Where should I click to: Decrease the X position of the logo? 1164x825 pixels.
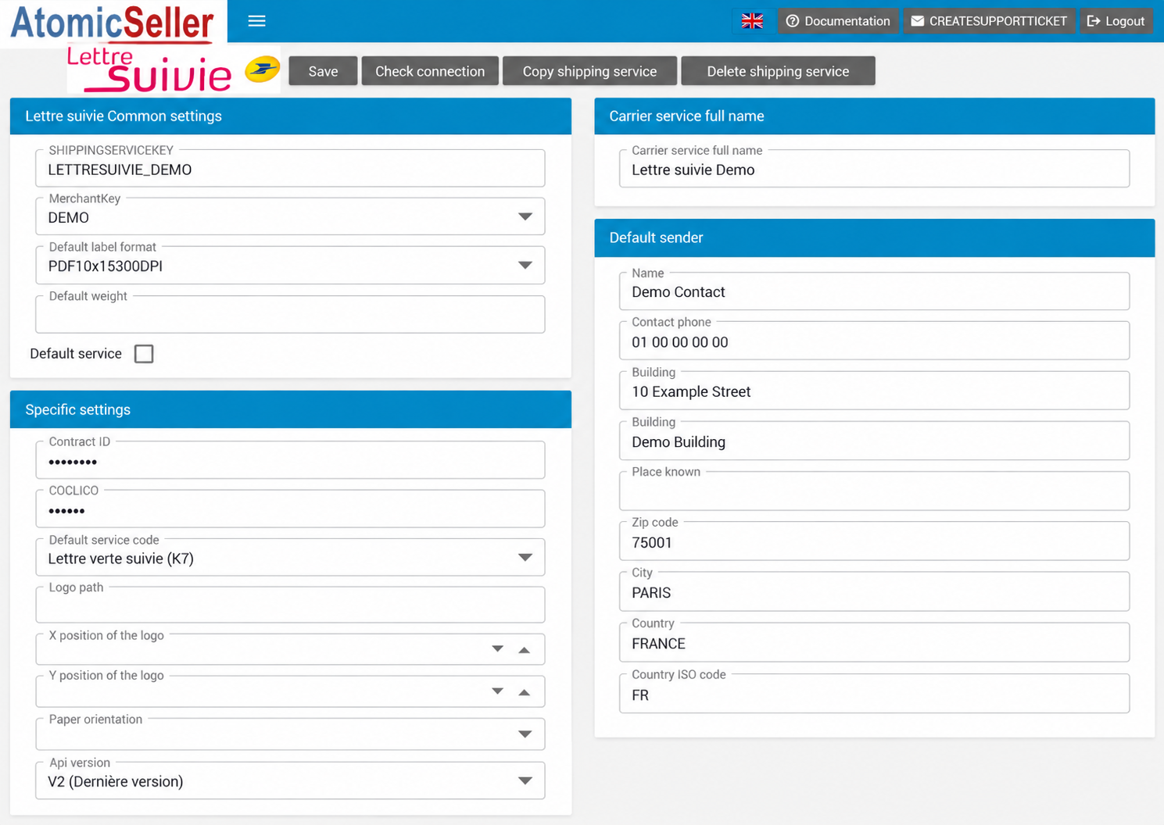click(x=497, y=649)
